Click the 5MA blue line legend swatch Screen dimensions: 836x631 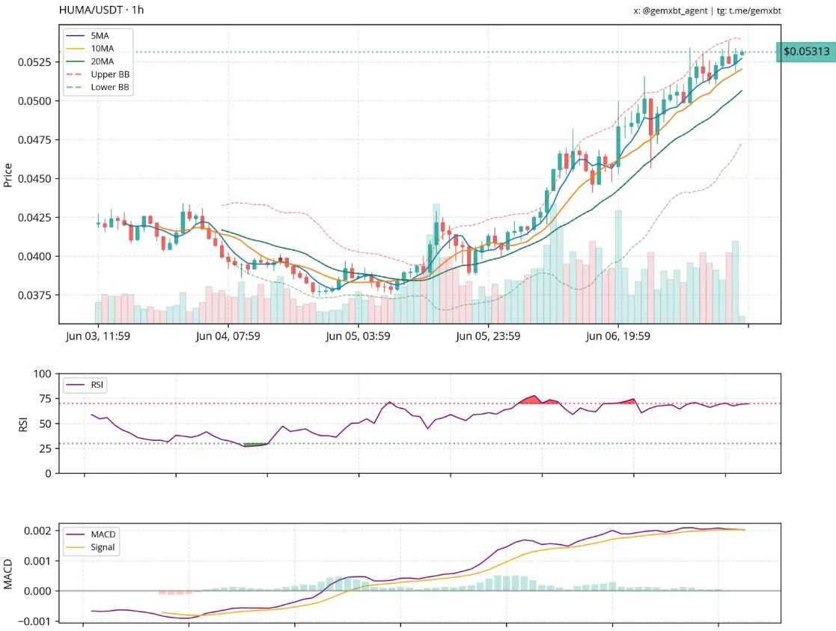point(76,34)
